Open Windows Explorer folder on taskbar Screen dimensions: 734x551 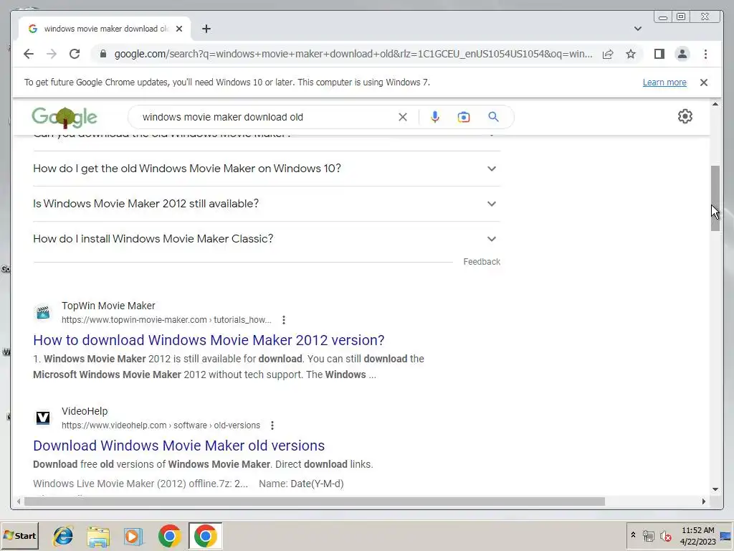98,536
